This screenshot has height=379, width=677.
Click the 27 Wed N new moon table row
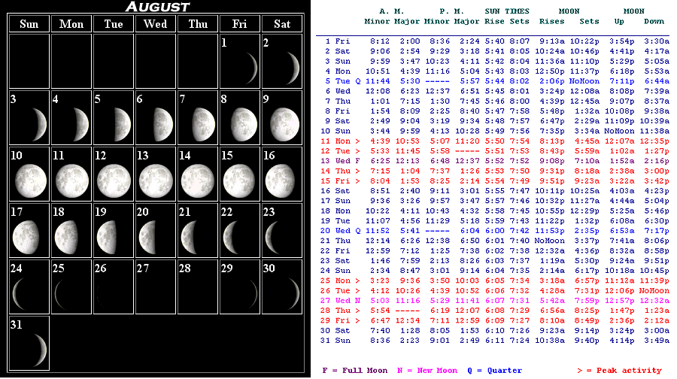point(494,299)
